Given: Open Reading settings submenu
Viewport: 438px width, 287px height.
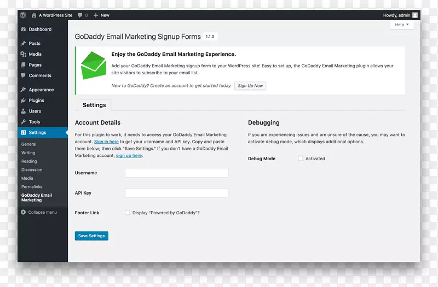Looking at the screenshot, I should pos(29,161).
